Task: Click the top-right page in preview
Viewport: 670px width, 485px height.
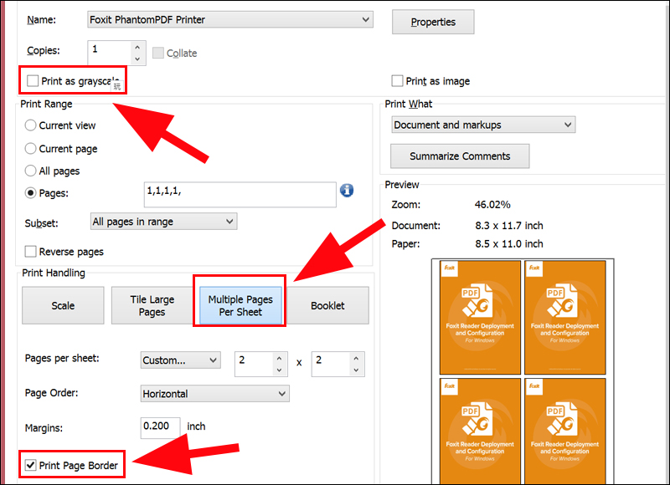Action: tap(564, 318)
